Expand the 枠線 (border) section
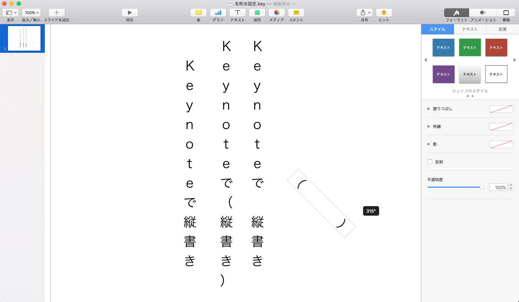 [429, 126]
